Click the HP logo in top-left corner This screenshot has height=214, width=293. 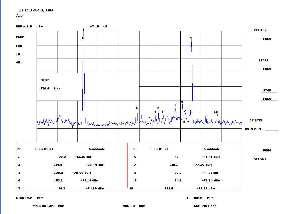click(x=19, y=15)
